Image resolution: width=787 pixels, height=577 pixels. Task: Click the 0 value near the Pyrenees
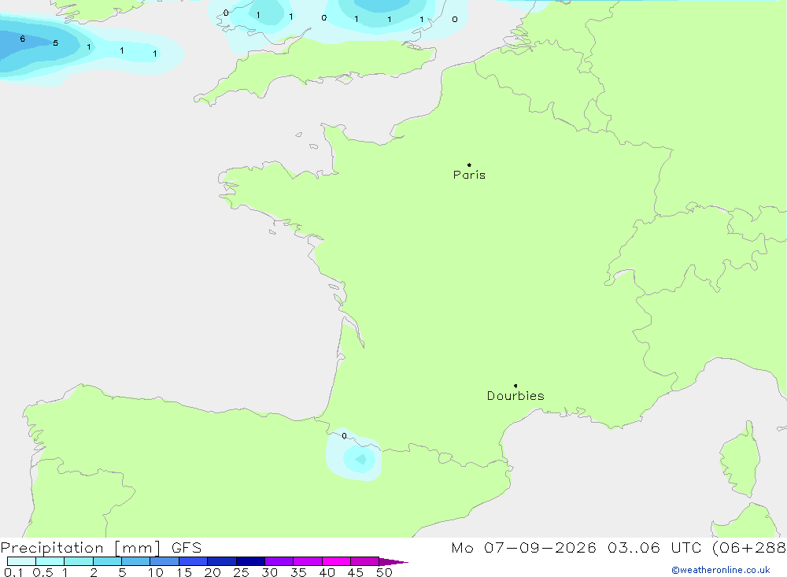point(344,436)
